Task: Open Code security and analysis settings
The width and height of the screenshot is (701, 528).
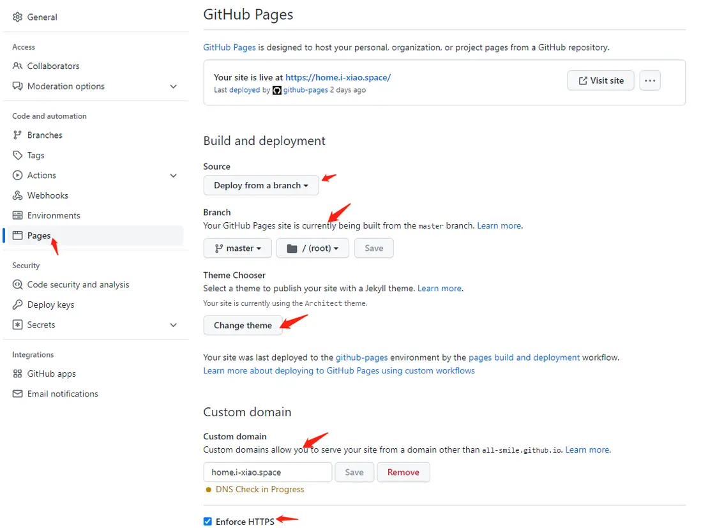Action: point(78,285)
